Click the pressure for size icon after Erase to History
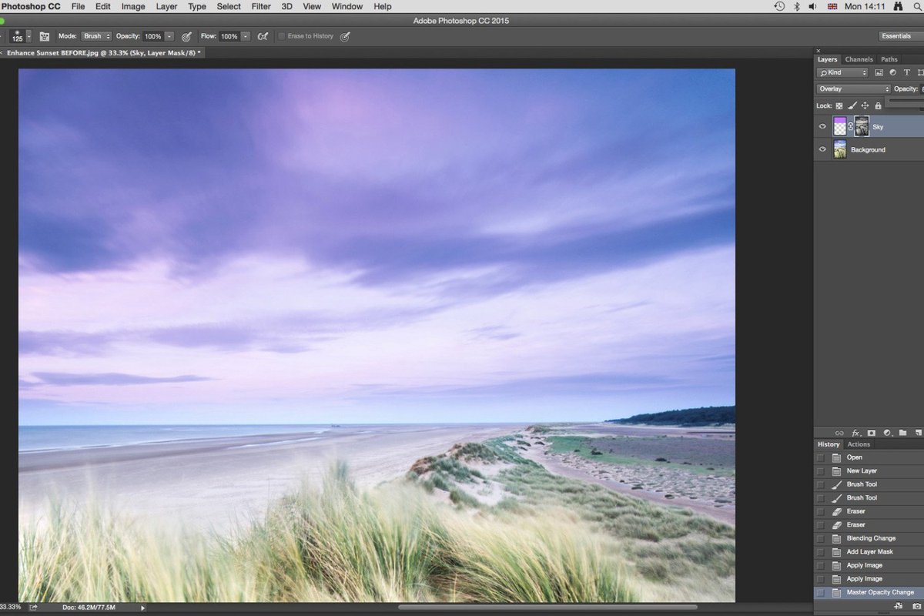 click(345, 36)
